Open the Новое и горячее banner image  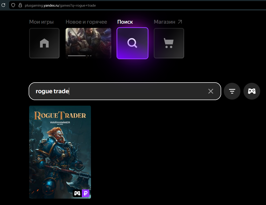(x=88, y=41)
